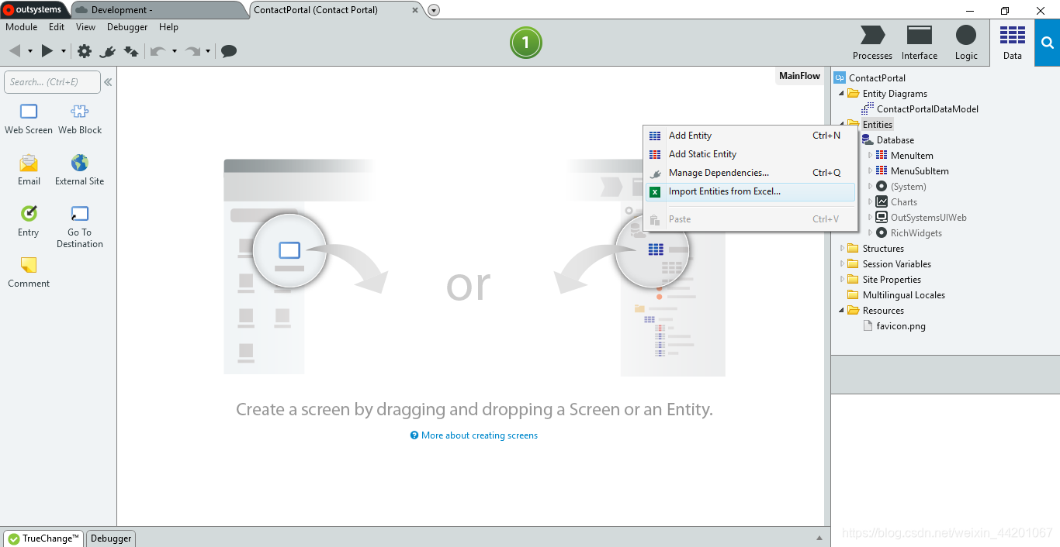The height and width of the screenshot is (547, 1060).
Task: Click the green 1-Click Publish button
Action: point(526,43)
